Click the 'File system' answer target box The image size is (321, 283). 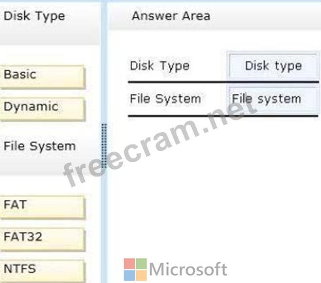click(273, 99)
